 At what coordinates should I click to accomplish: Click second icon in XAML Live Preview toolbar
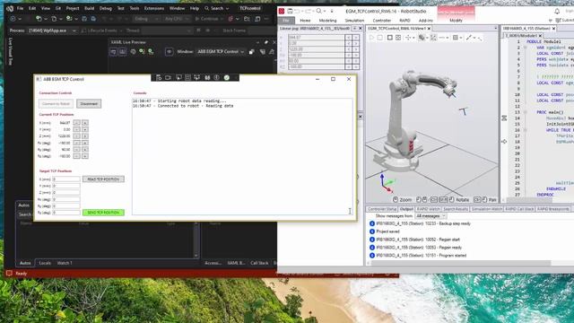coord(122,52)
